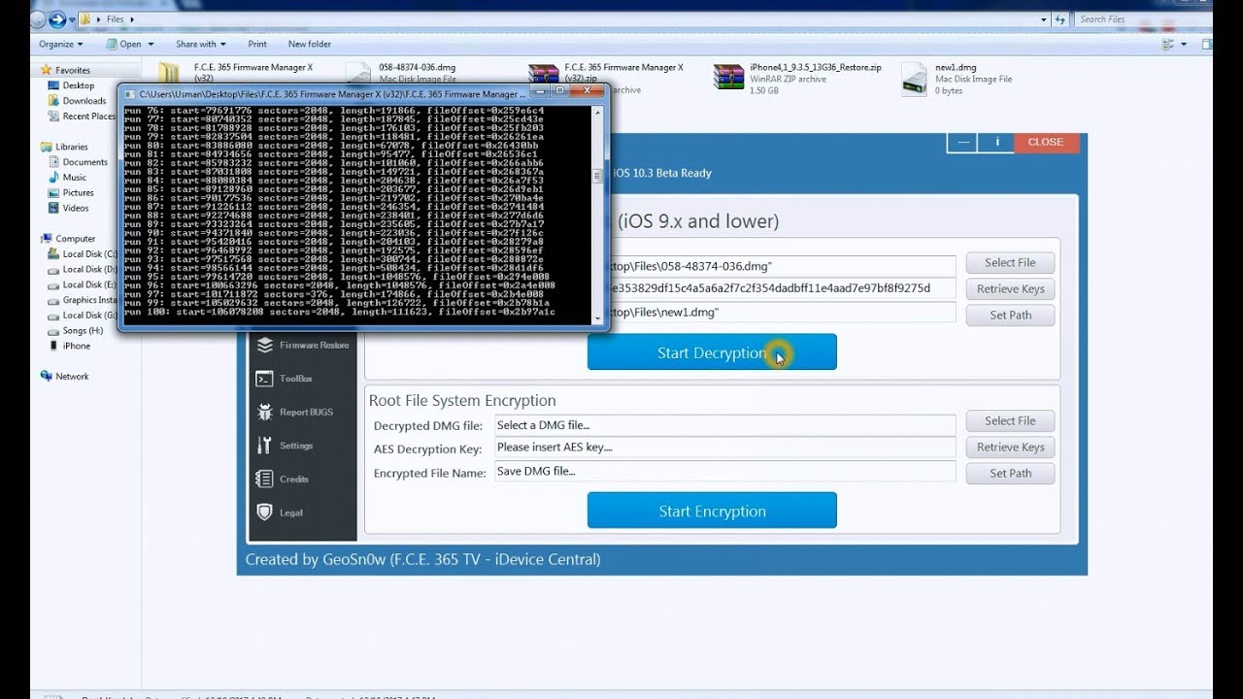The image size is (1243, 699).
Task: Click the decryption key field ending in f9275d
Action: coord(782,288)
